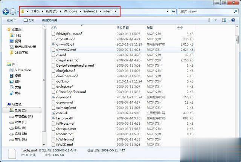Select wbem in the address breadcrumb
Screen dimensions: 241x162
(x=108, y=11)
